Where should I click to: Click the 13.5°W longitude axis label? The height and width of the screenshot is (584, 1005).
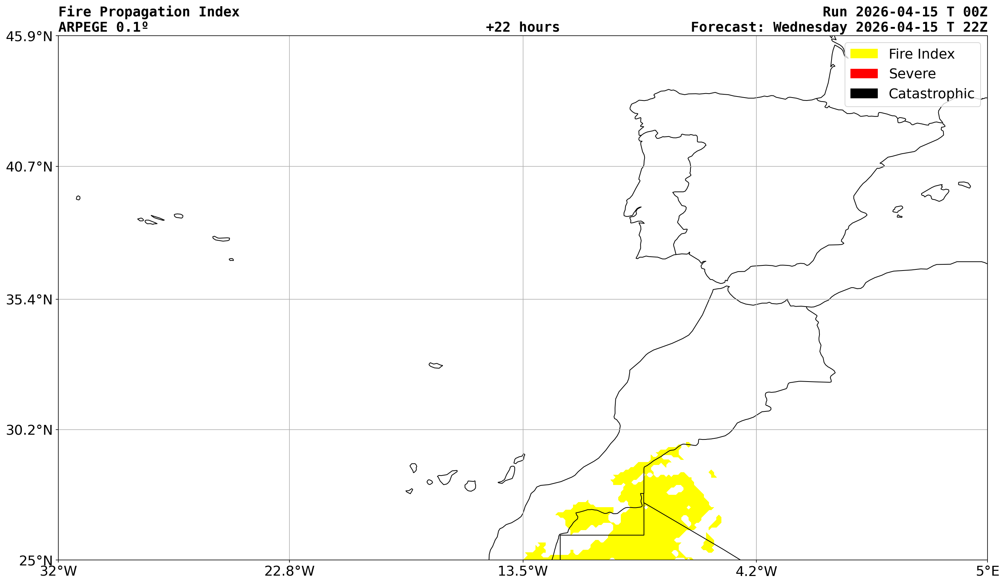522,571
